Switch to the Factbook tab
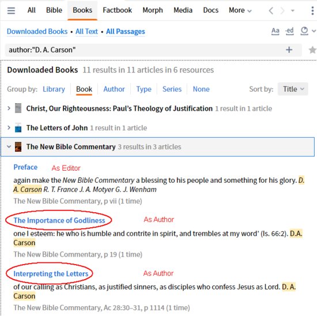Viewport: 317px width, 316px height. tap(117, 10)
